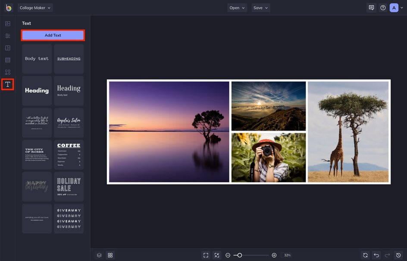Open the Graphics panel
This screenshot has width=407, height=261.
(x=7, y=72)
